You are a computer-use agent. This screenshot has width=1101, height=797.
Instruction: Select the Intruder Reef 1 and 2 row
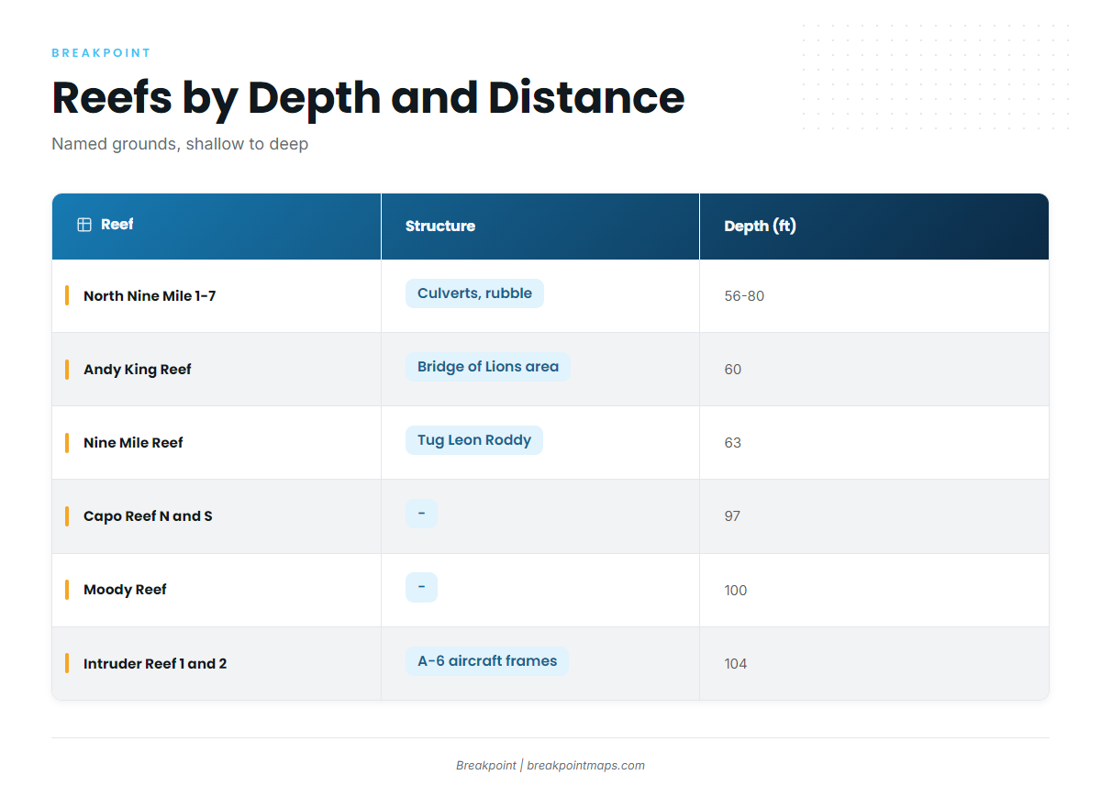550,664
